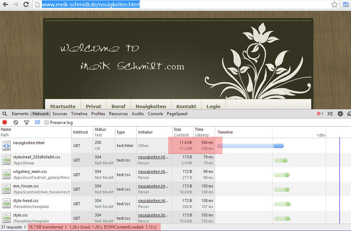Show the console drawer icon
Viewport: 351px width, 231px height.
(x=330, y=114)
